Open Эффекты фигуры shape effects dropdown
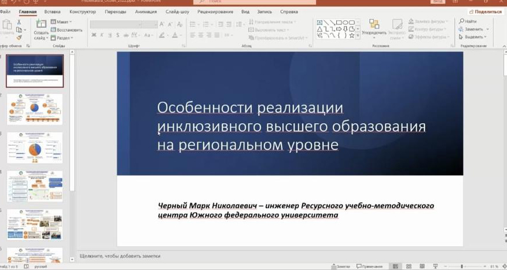Viewport: 507px width, 270px height. tap(429, 37)
